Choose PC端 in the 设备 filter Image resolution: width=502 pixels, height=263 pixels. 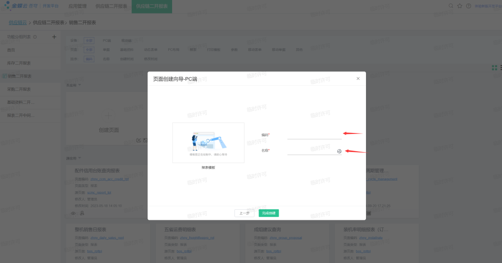tap(107, 41)
